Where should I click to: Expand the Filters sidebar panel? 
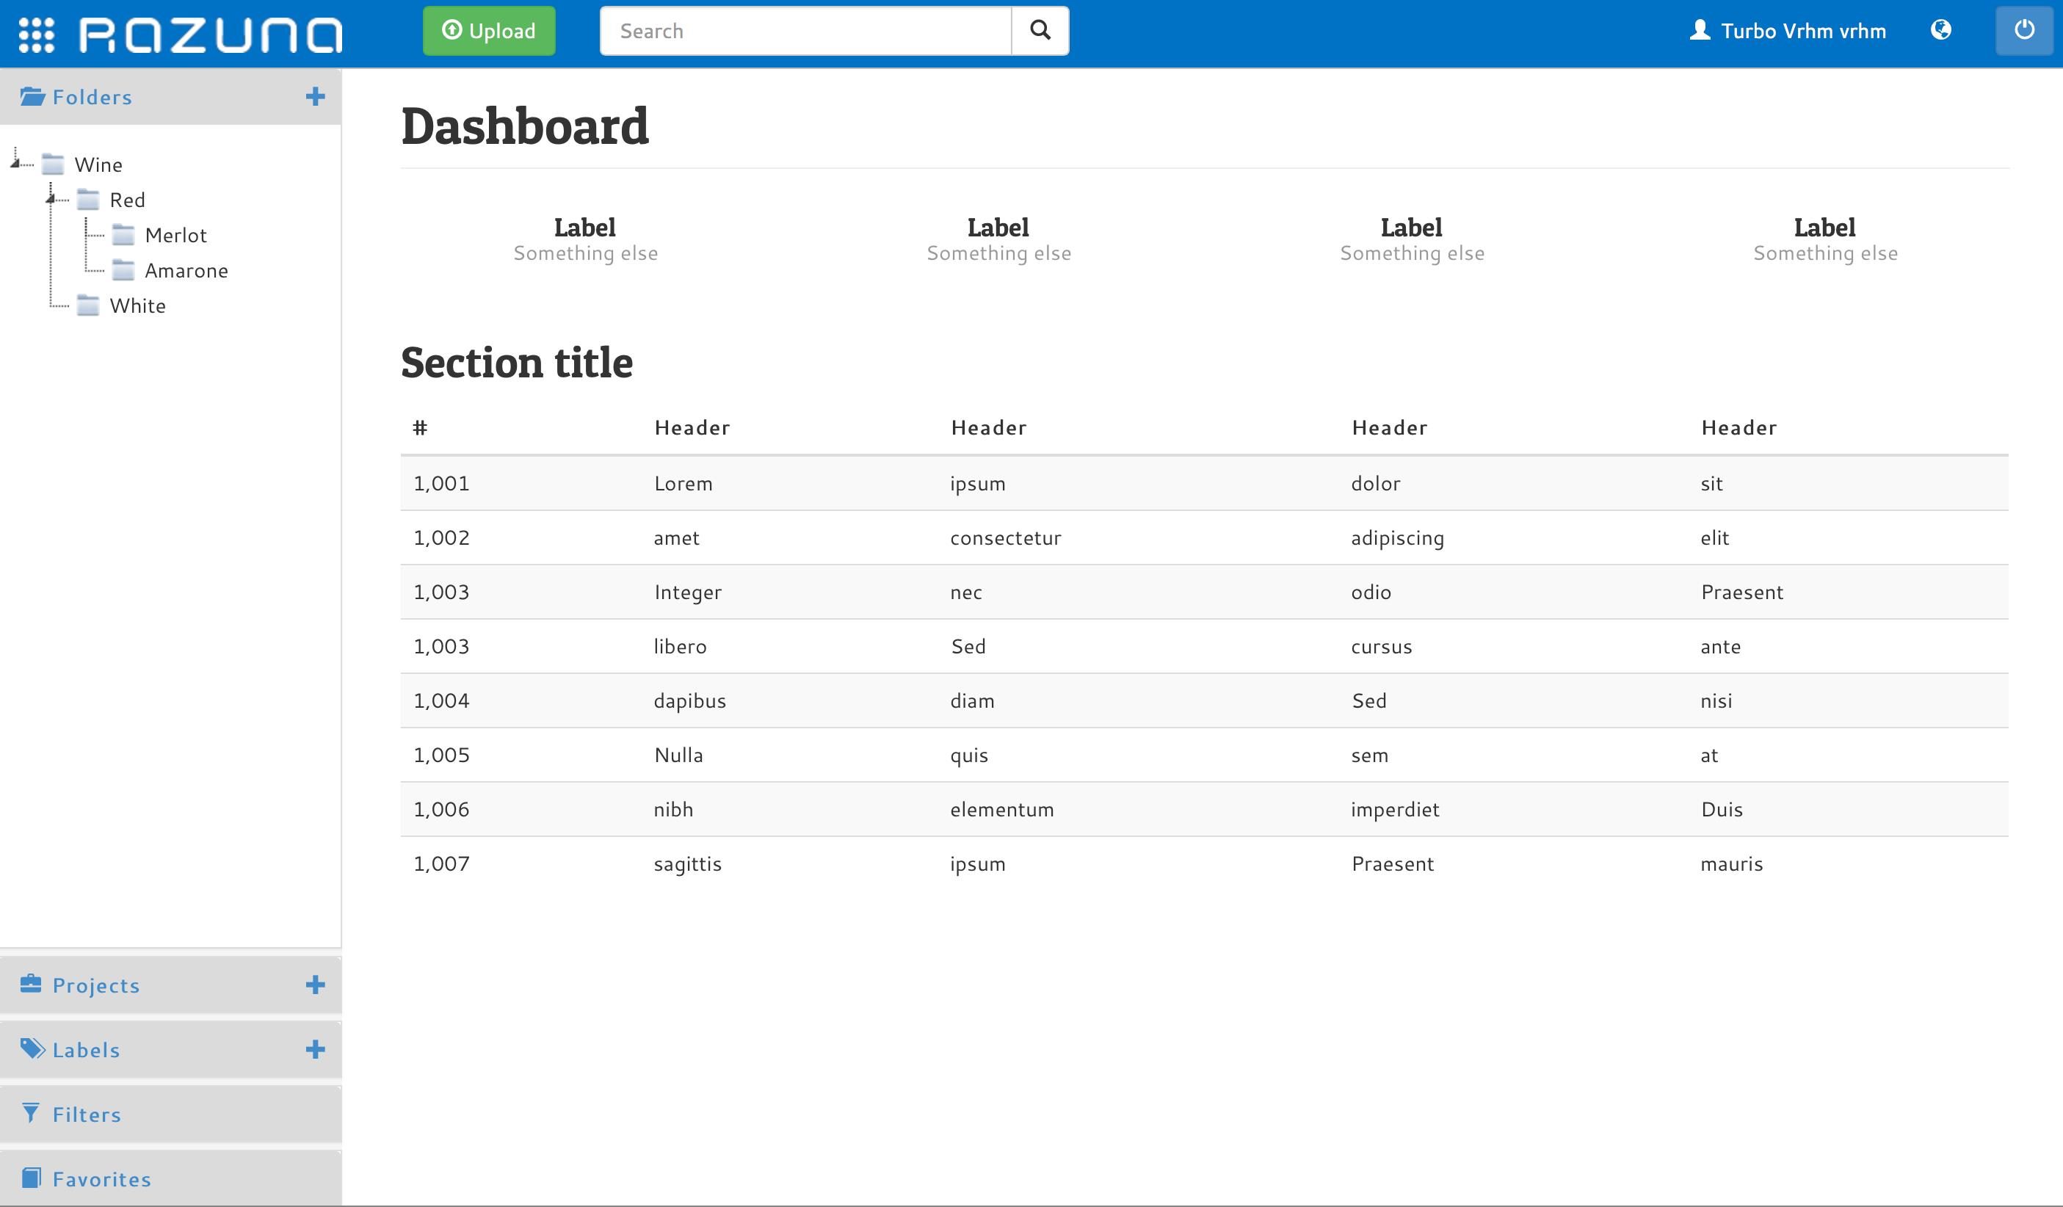87,1114
